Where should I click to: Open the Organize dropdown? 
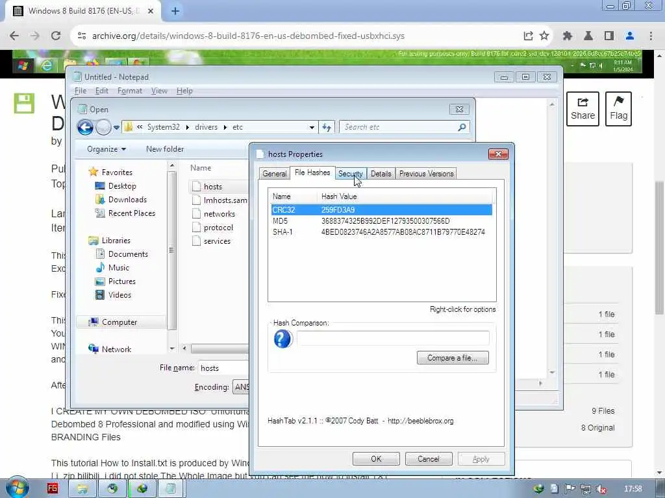(107, 149)
